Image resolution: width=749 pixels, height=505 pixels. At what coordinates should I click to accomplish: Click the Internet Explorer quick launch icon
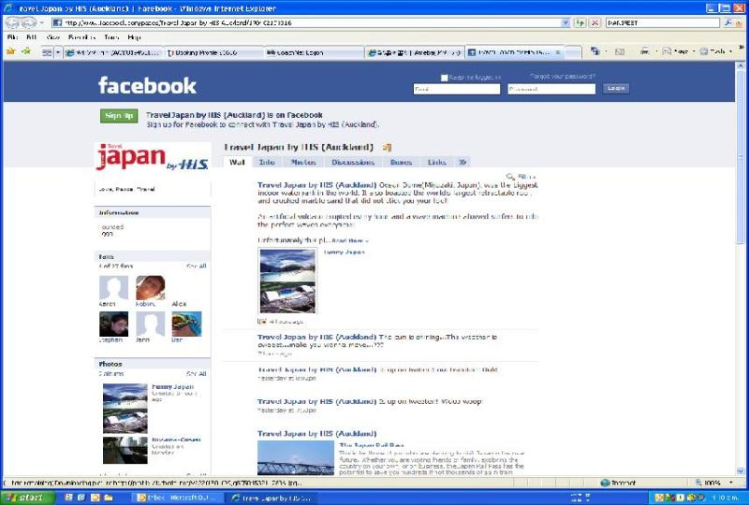coord(81,498)
